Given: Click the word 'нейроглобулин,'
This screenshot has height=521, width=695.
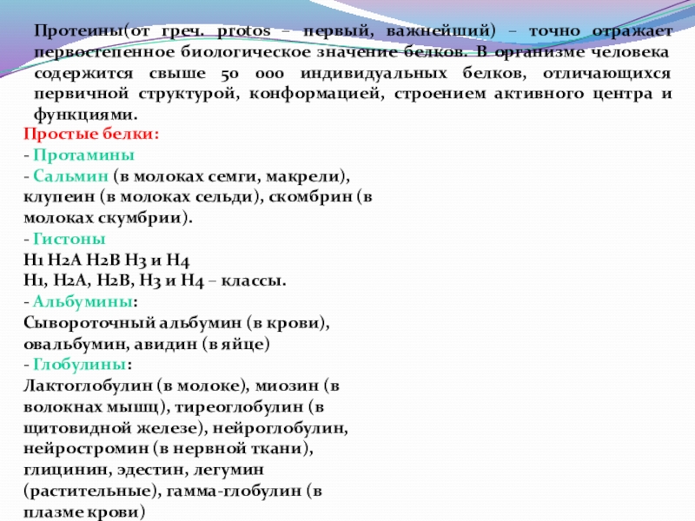Looking at the screenshot, I should tap(281, 428).
